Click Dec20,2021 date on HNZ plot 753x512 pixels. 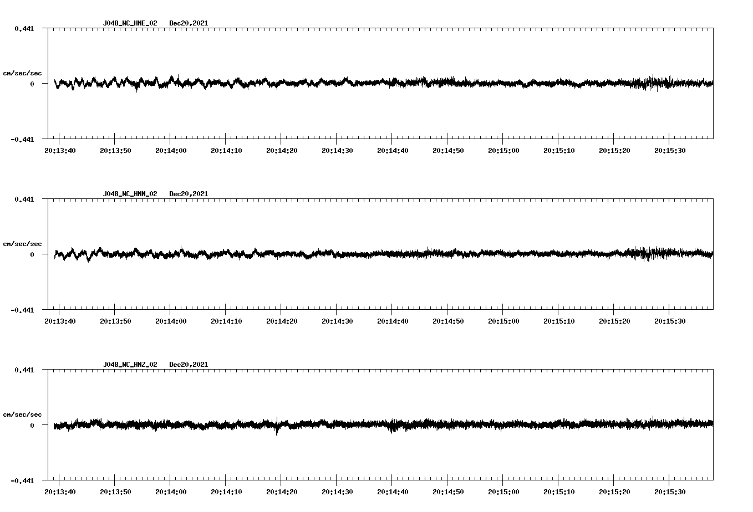coord(189,365)
